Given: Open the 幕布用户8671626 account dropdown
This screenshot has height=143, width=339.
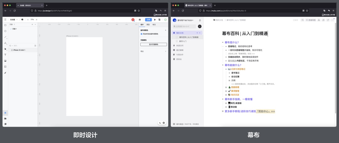Looking at the screenshot, I should 185,20.
